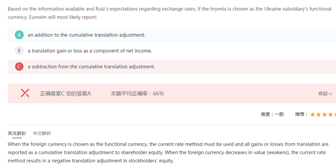Click the 本题平均正确率 66% statistic

coord(137,94)
